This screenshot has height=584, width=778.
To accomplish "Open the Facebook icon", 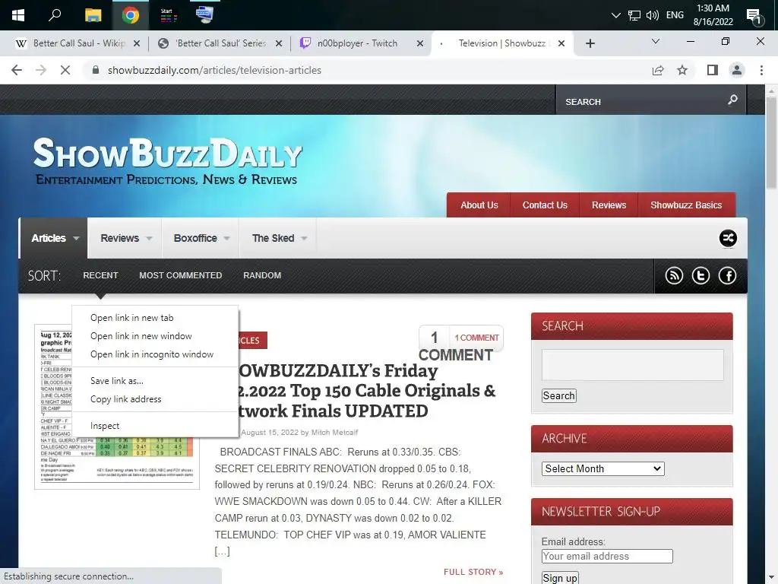I will 727,275.
